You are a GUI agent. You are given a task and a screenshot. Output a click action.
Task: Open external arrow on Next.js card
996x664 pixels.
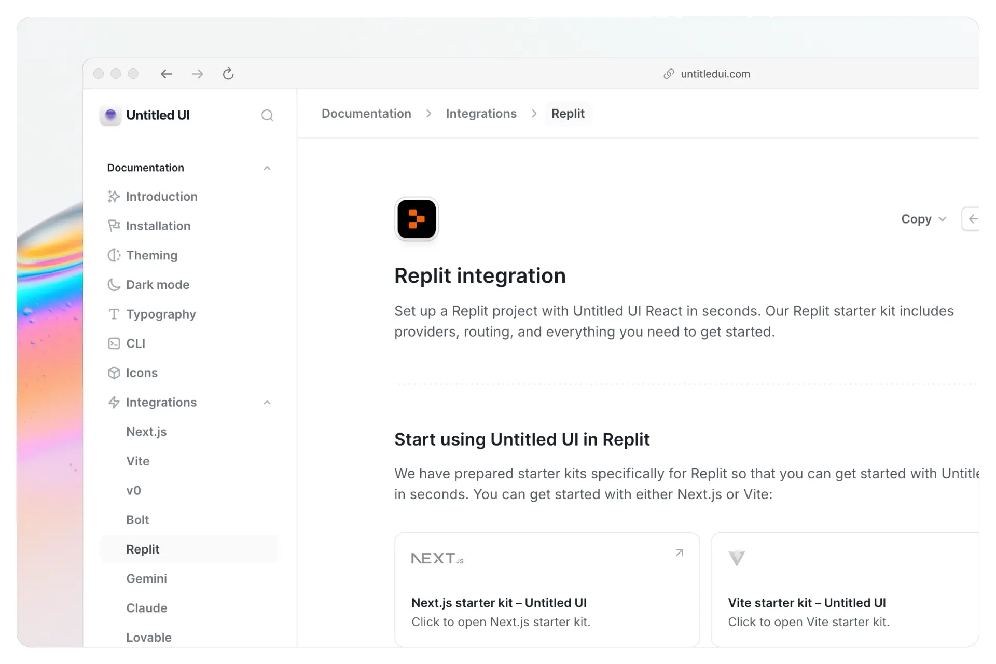pos(679,553)
